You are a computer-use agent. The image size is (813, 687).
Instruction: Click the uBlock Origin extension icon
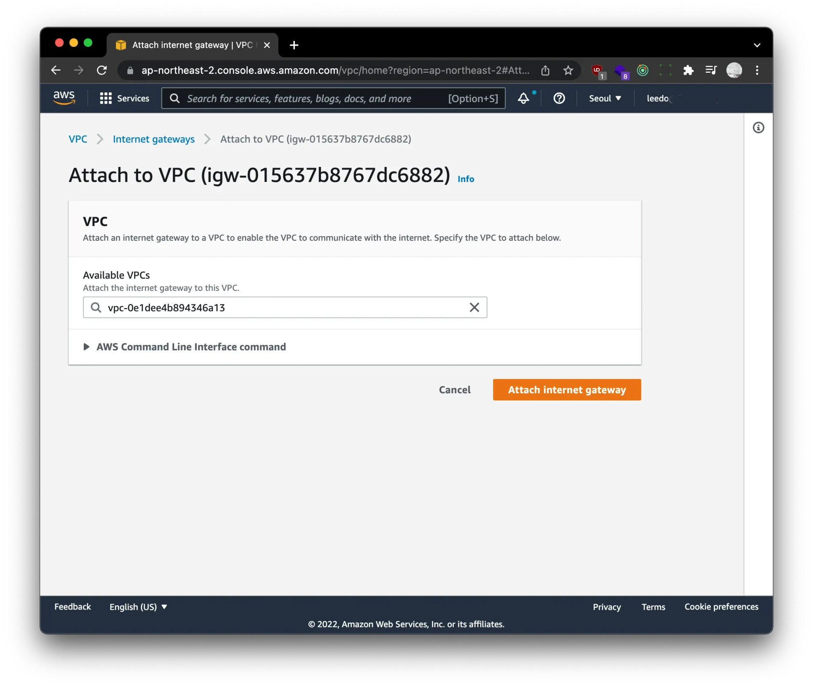[x=597, y=70]
